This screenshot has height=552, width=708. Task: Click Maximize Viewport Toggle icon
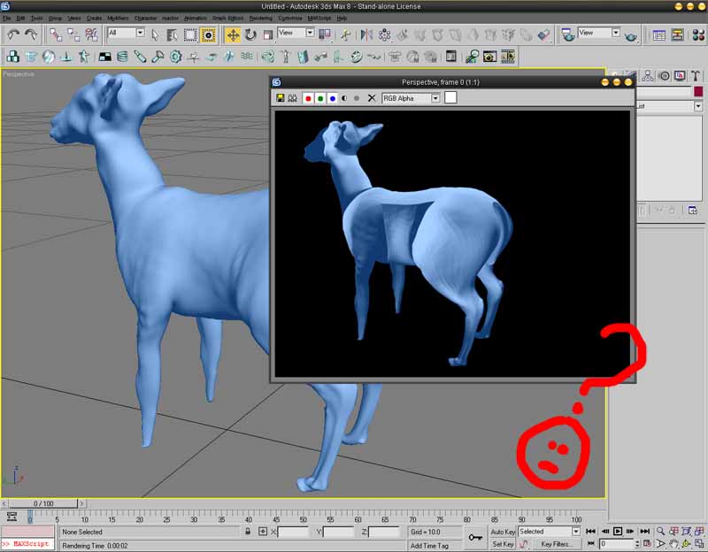699,544
